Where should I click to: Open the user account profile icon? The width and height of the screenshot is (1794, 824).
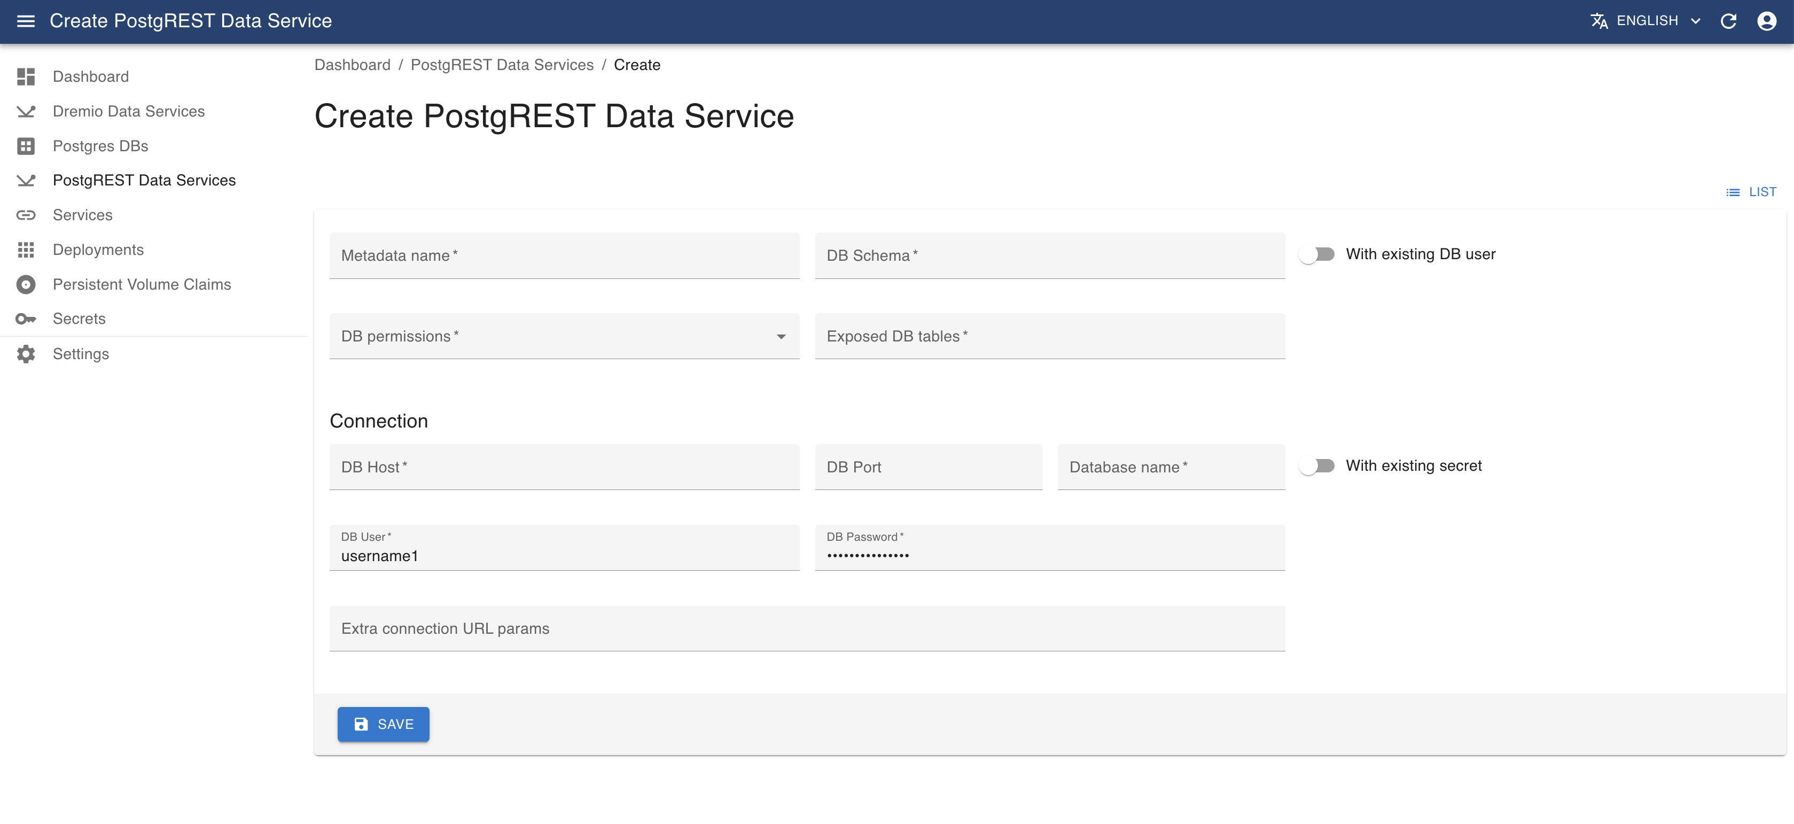pos(1767,21)
